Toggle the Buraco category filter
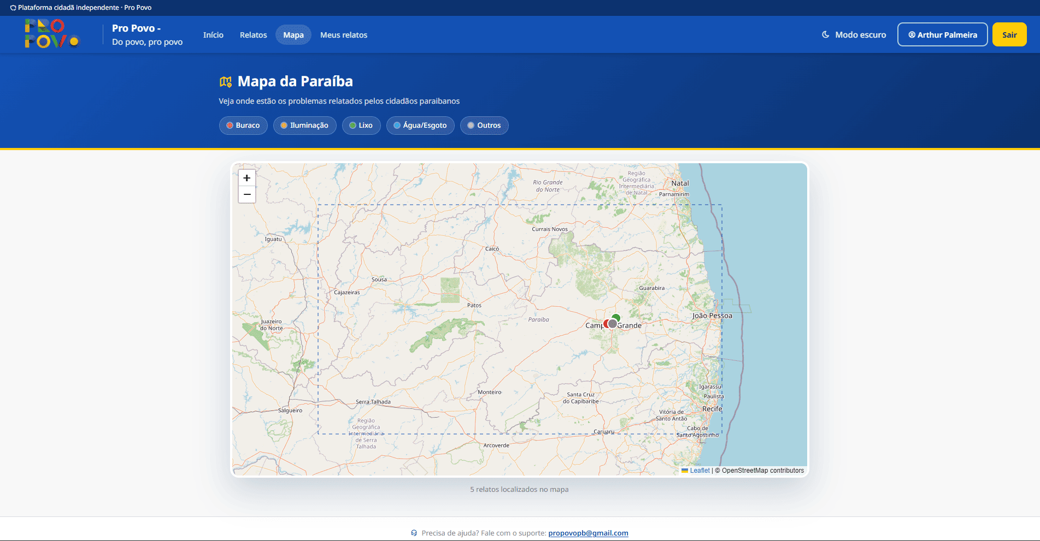 [243, 126]
